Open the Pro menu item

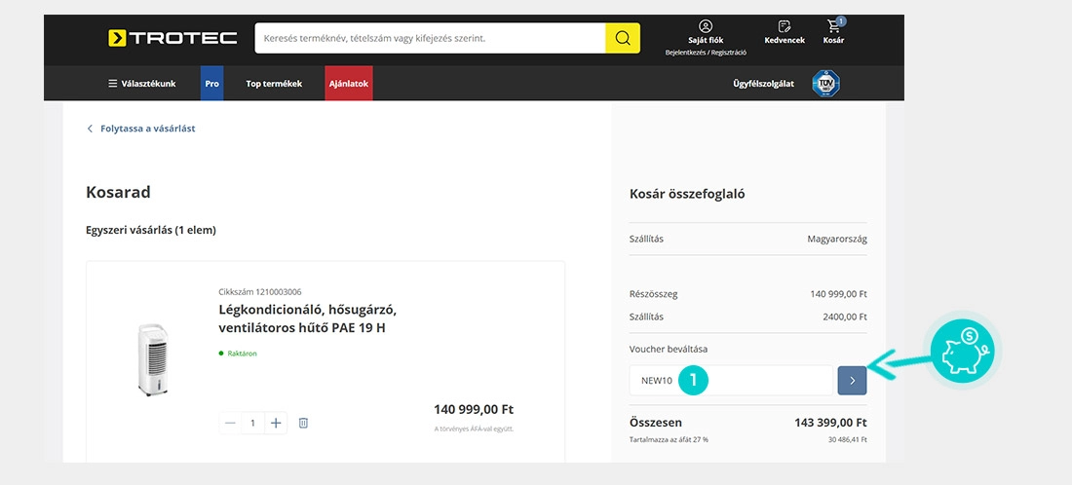coord(211,84)
